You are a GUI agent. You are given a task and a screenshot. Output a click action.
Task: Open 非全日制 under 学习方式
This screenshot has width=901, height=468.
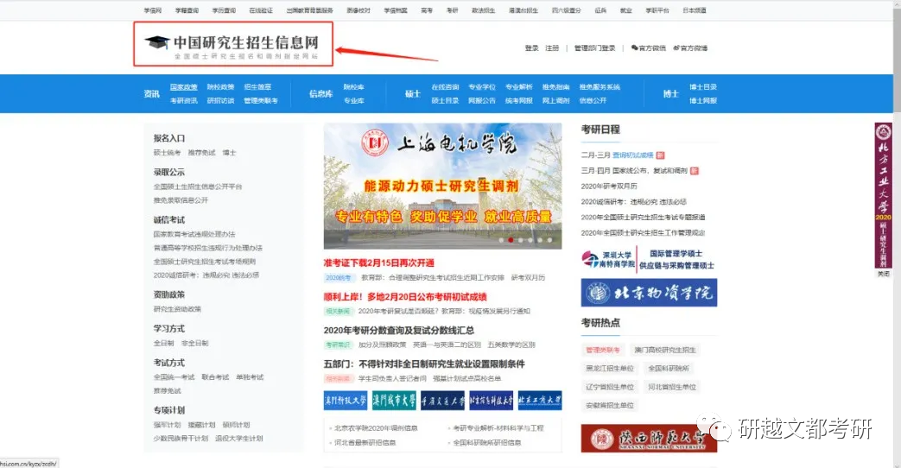point(194,343)
